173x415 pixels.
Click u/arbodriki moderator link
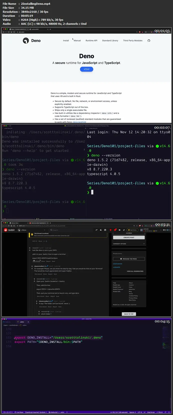coord(116,267)
